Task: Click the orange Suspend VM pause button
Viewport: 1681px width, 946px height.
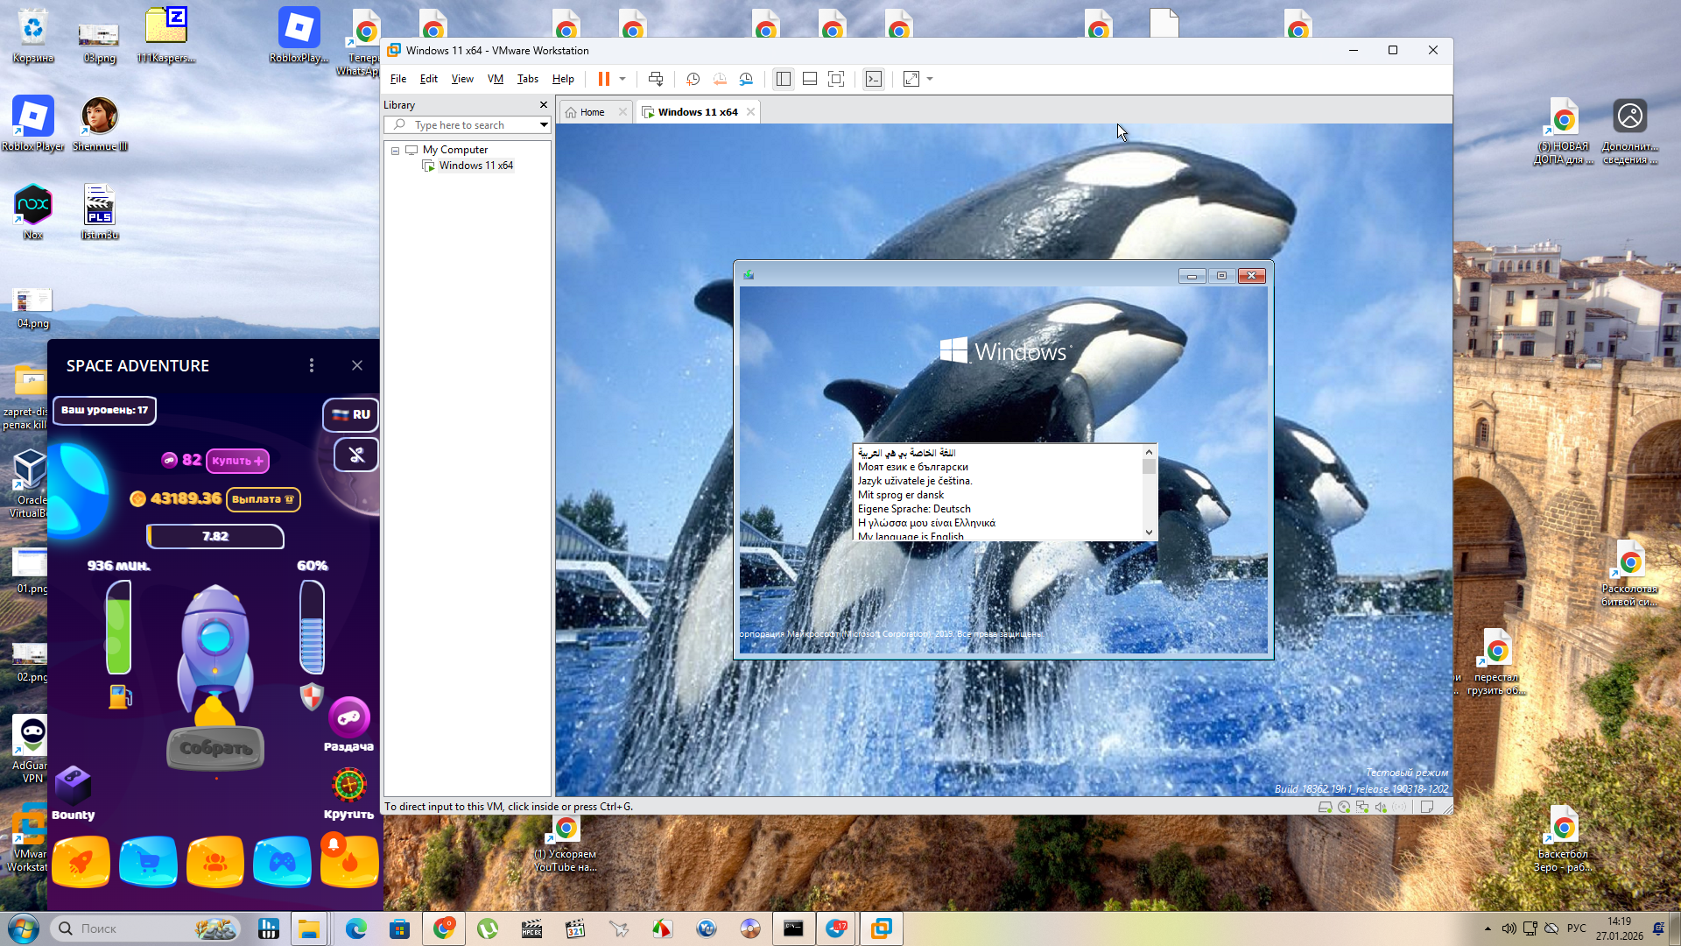Action: tap(603, 79)
